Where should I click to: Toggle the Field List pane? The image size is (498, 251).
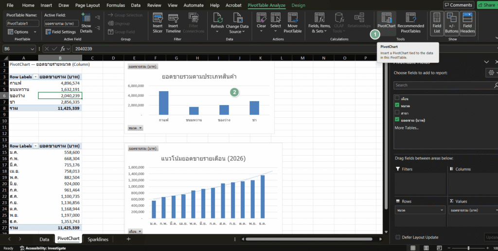click(437, 23)
